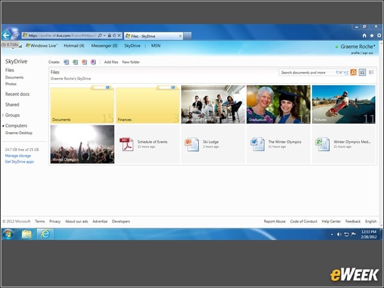Click the Windows Live logo link
The image size is (384, 288).
(41, 46)
